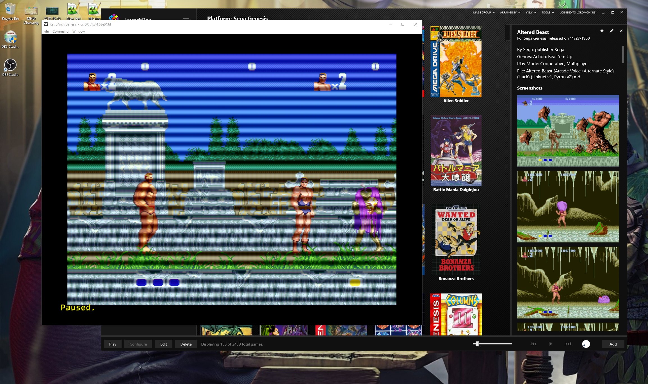
Task: Click Genres: Action; Beat 'em Up line
Action: pos(544,57)
